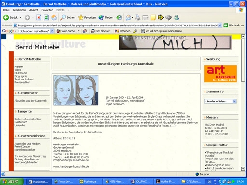Show browsing history (Verlauf) icon

[x=119, y=17]
